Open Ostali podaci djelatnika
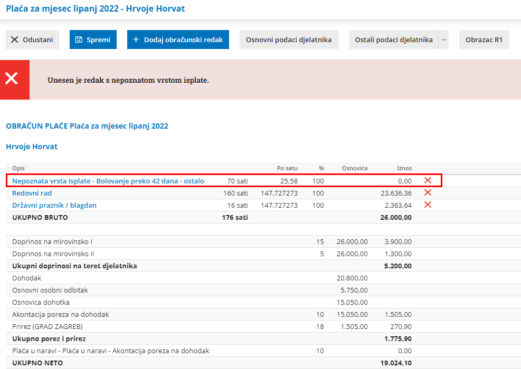The width and height of the screenshot is (521, 369). click(x=393, y=40)
